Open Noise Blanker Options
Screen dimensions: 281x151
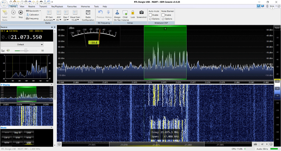point(167,19)
